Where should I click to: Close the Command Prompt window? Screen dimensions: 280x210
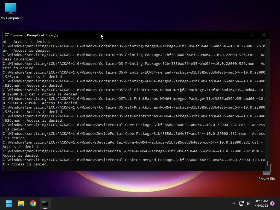tap(263, 35)
